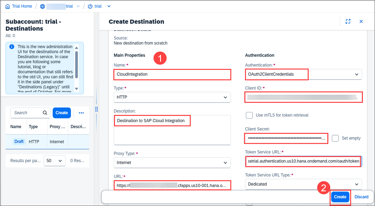Expand the trial subaccount dropdown chevron

coord(109,7)
